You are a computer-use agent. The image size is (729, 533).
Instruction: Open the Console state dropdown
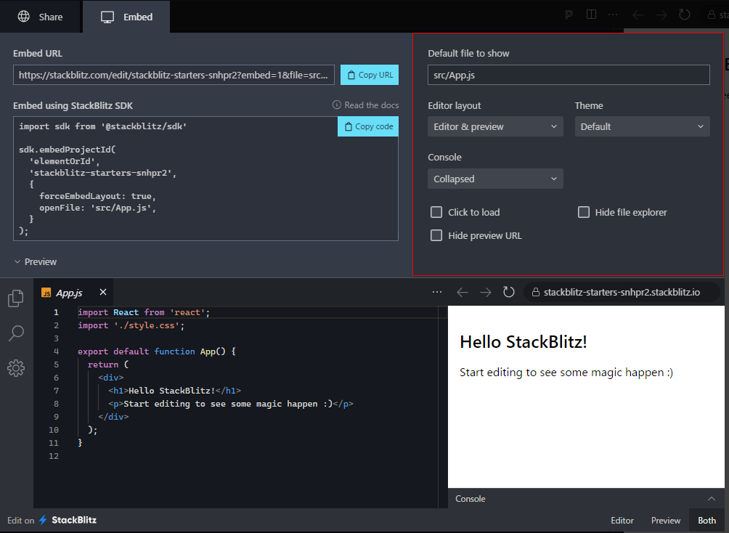pyautogui.click(x=495, y=179)
